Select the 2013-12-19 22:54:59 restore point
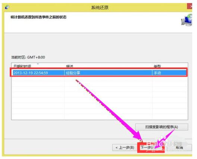The image size is (197, 159). point(98,73)
